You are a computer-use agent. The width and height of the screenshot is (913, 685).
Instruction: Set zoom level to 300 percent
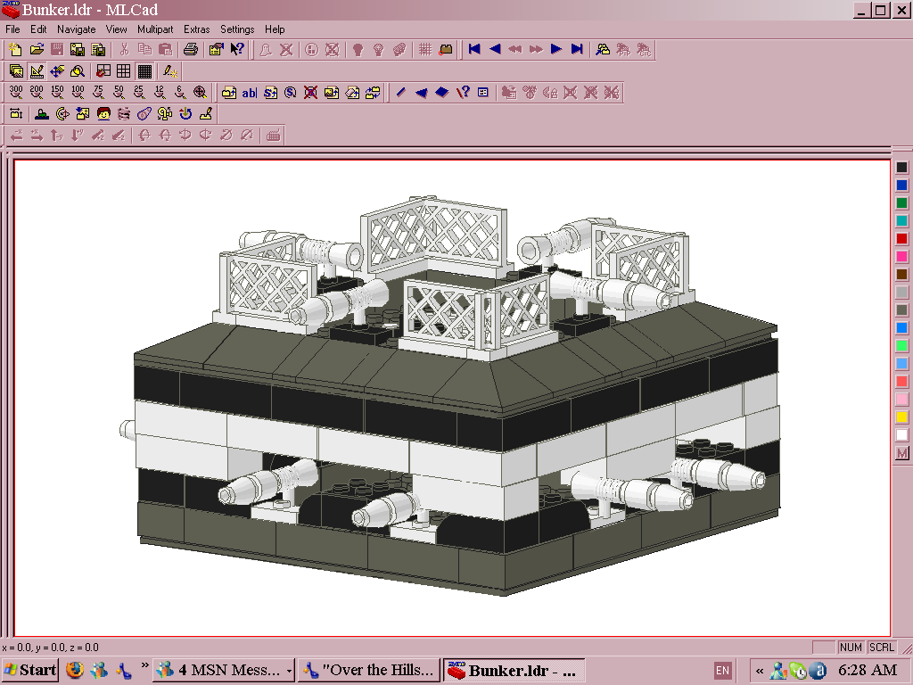16,92
